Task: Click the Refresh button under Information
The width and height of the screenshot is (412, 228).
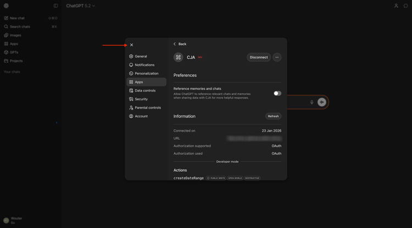Action: point(273,116)
